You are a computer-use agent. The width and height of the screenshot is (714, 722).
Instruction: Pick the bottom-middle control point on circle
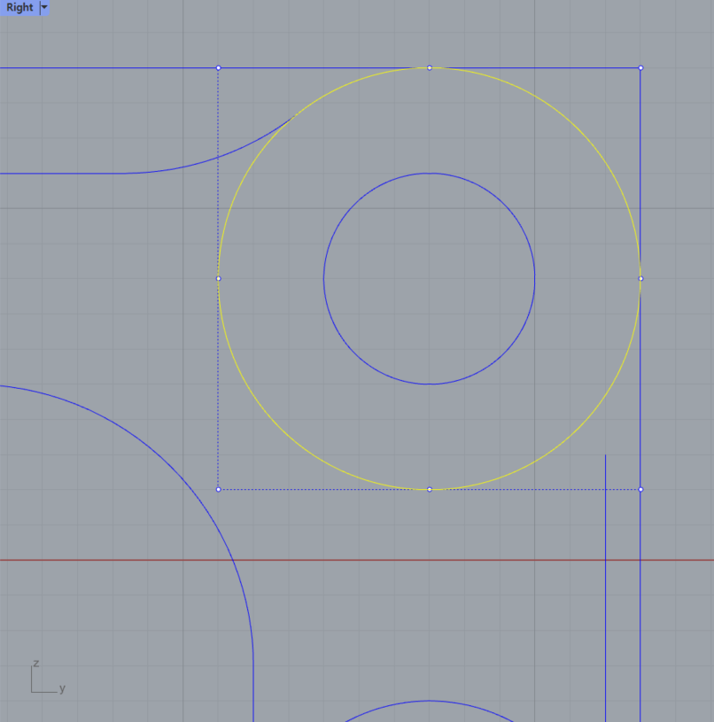(x=430, y=490)
